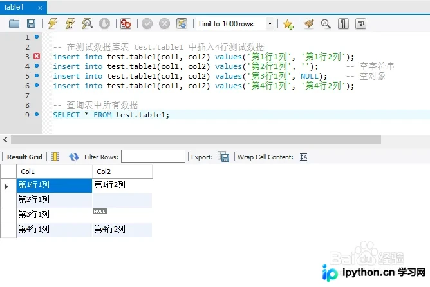Image resolution: width=430 pixels, height=287 pixels.
Task: Execute the script with lightning bolt icon
Action: tap(53, 24)
